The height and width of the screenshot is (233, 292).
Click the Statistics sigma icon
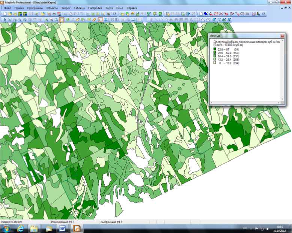(x=106, y=19)
